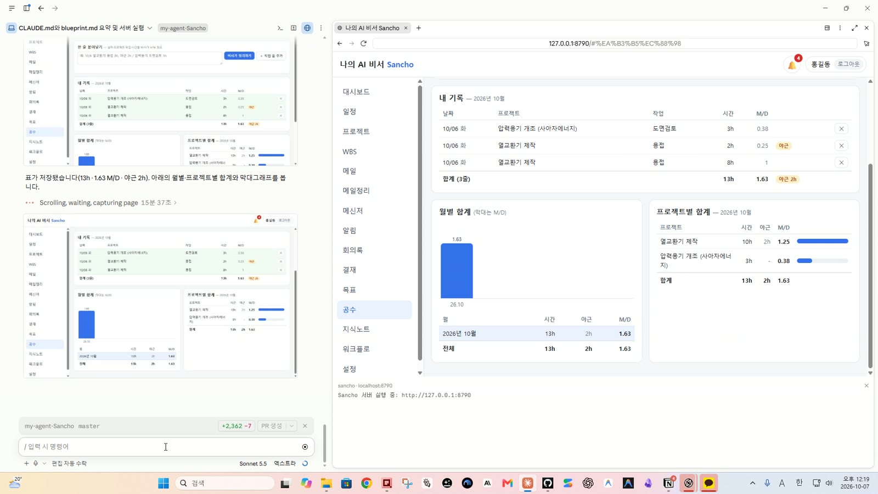
Task: Activate the microphone voice input icon
Action: click(x=36, y=463)
